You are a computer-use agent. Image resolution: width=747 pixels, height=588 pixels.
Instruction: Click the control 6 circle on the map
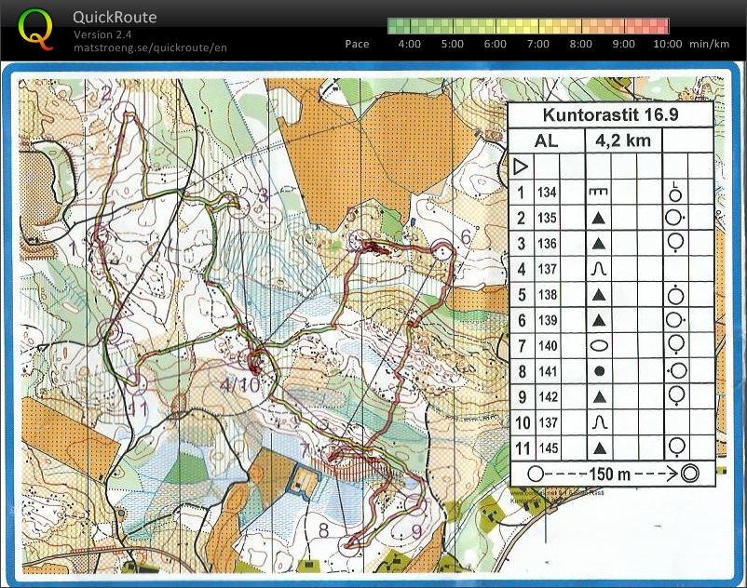tap(441, 248)
